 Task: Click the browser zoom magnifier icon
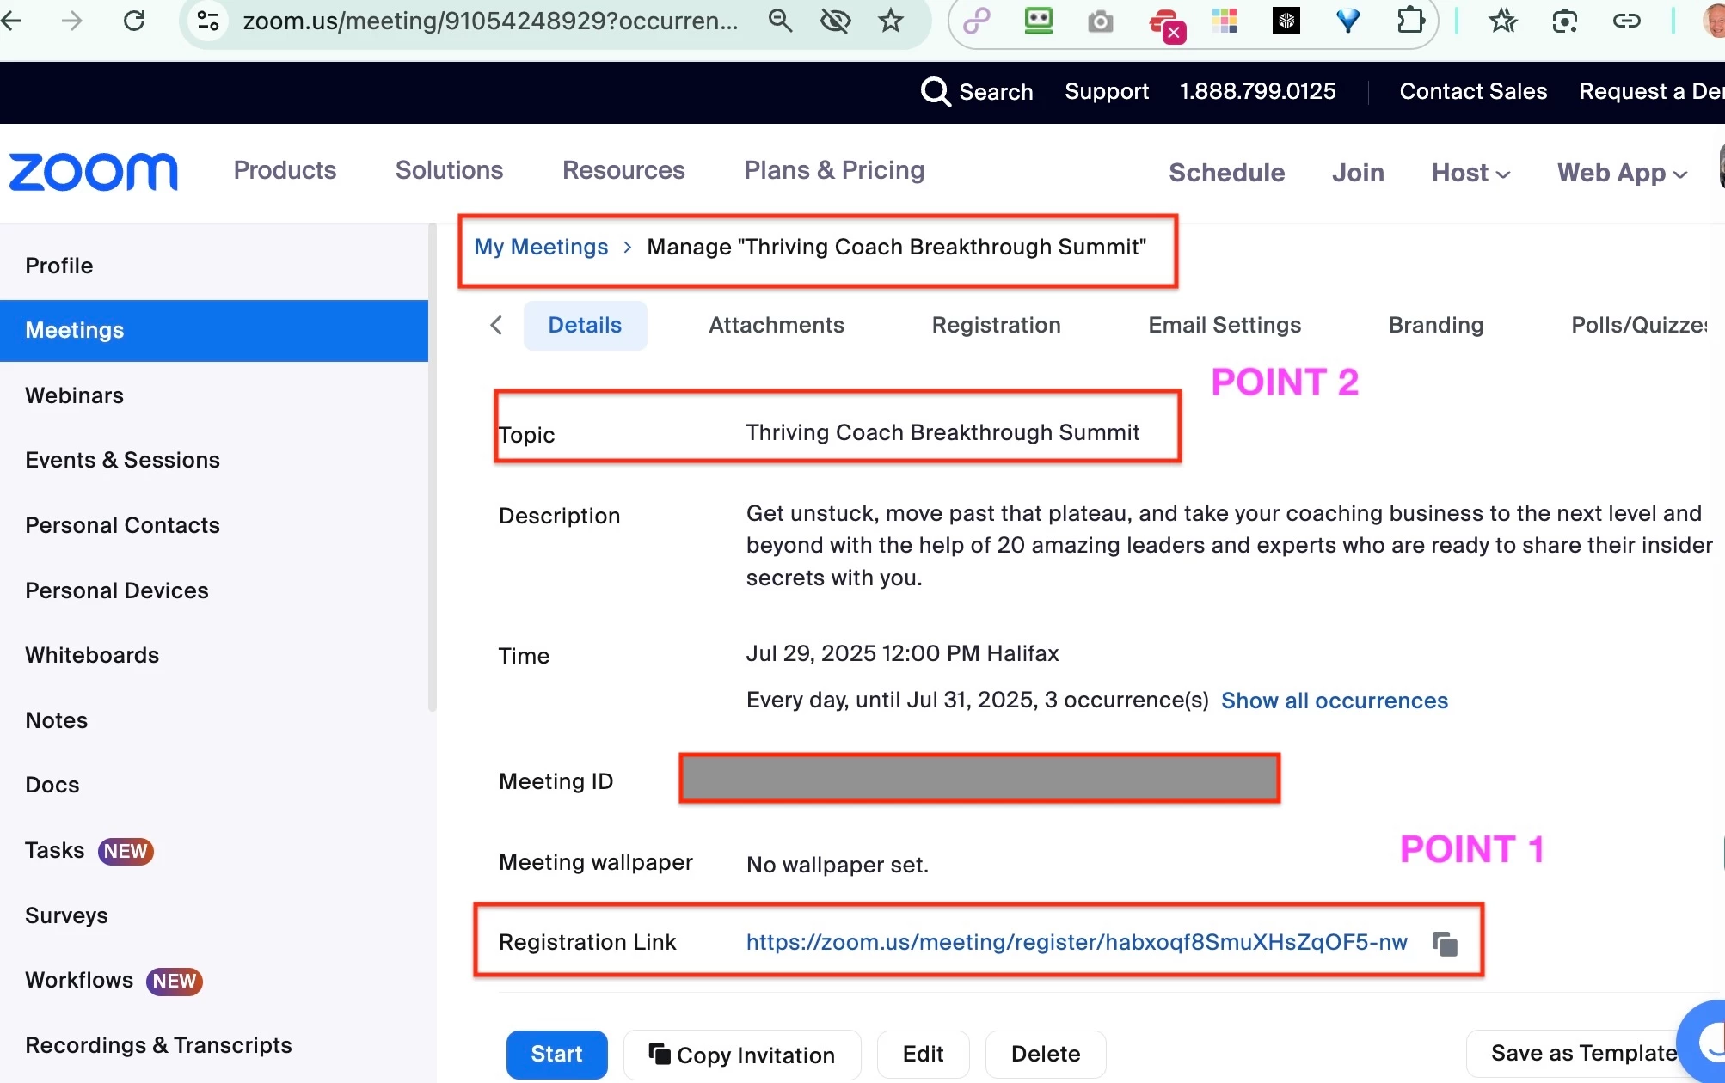click(x=780, y=21)
